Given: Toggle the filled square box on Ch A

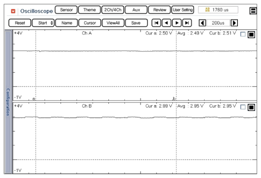Looking at the screenshot, I should coord(251,35).
